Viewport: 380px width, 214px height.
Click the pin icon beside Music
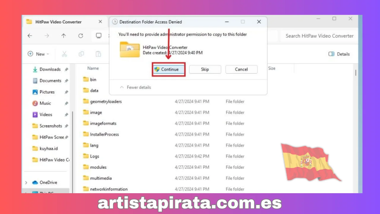click(x=66, y=103)
